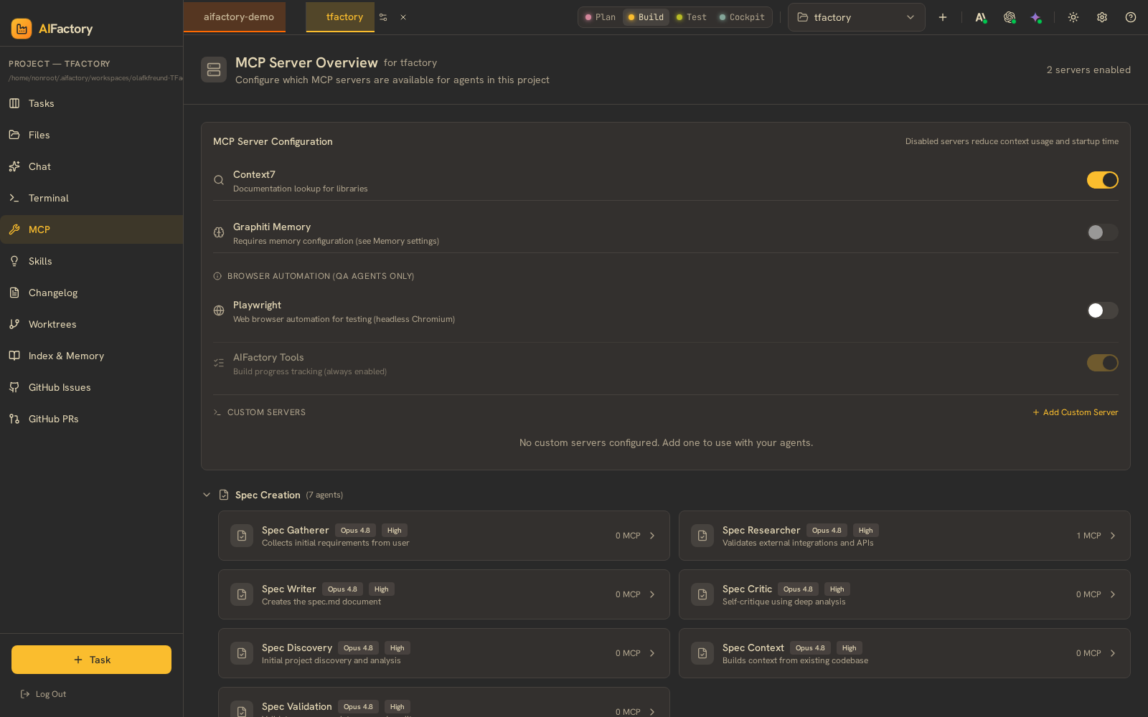Expand Spec Critic MCP details chevron

tap(1113, 594)
